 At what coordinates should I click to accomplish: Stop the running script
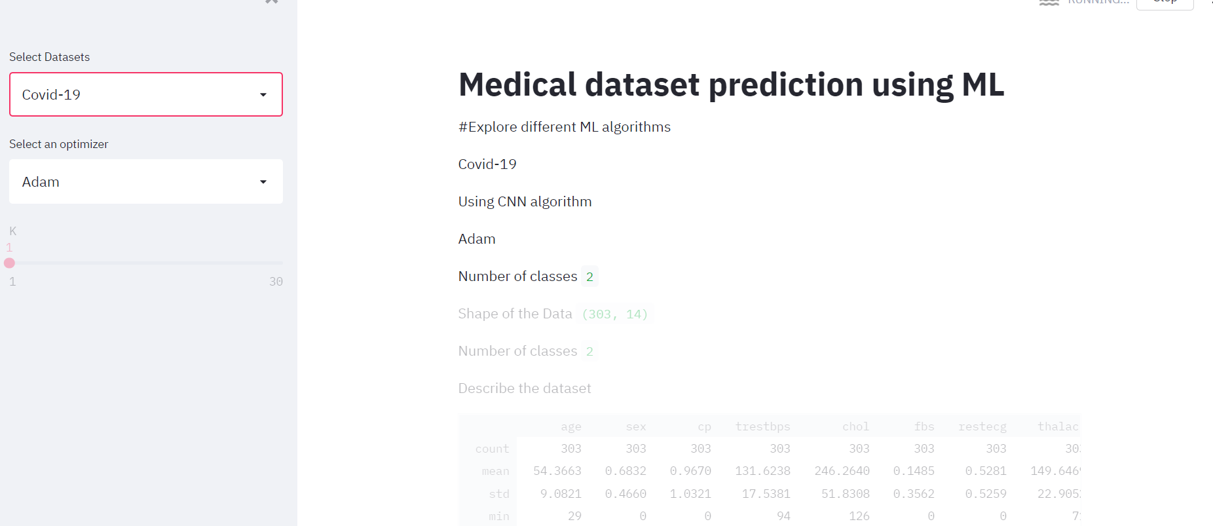(1165, 3)
